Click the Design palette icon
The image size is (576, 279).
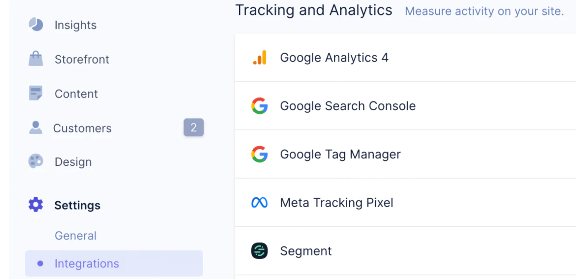pos(36,161)
